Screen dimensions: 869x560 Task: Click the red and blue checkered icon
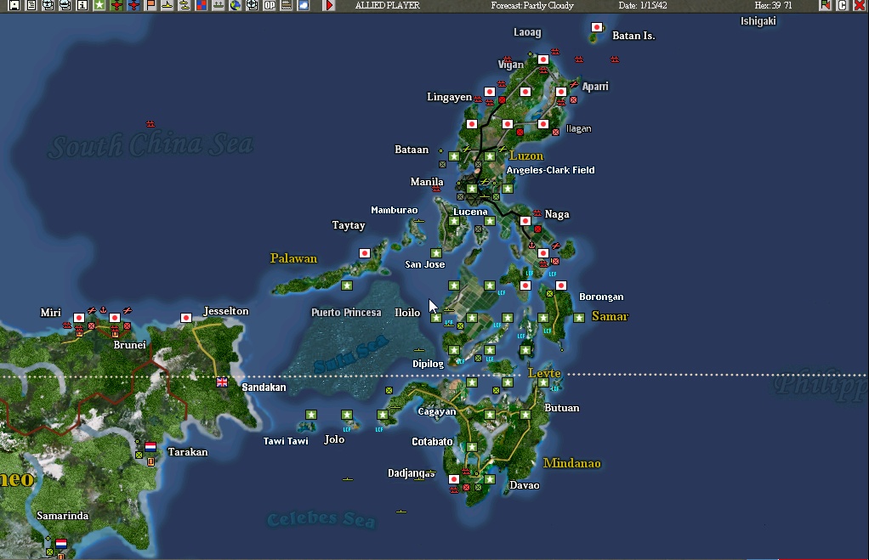click(202, 5)
